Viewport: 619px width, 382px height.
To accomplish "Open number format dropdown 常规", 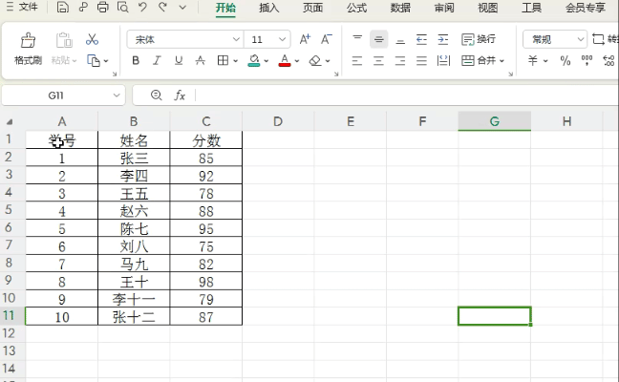I will [x=581, y=39].
